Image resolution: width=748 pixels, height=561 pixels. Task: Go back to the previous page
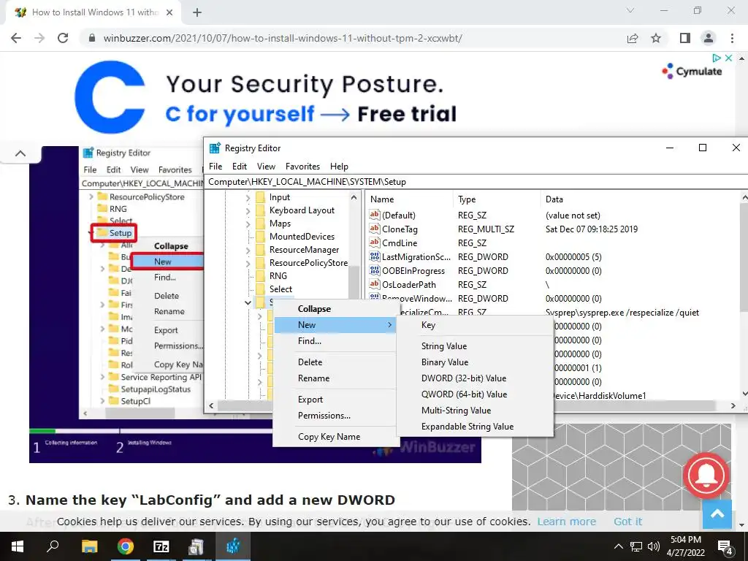click(16, 38)
